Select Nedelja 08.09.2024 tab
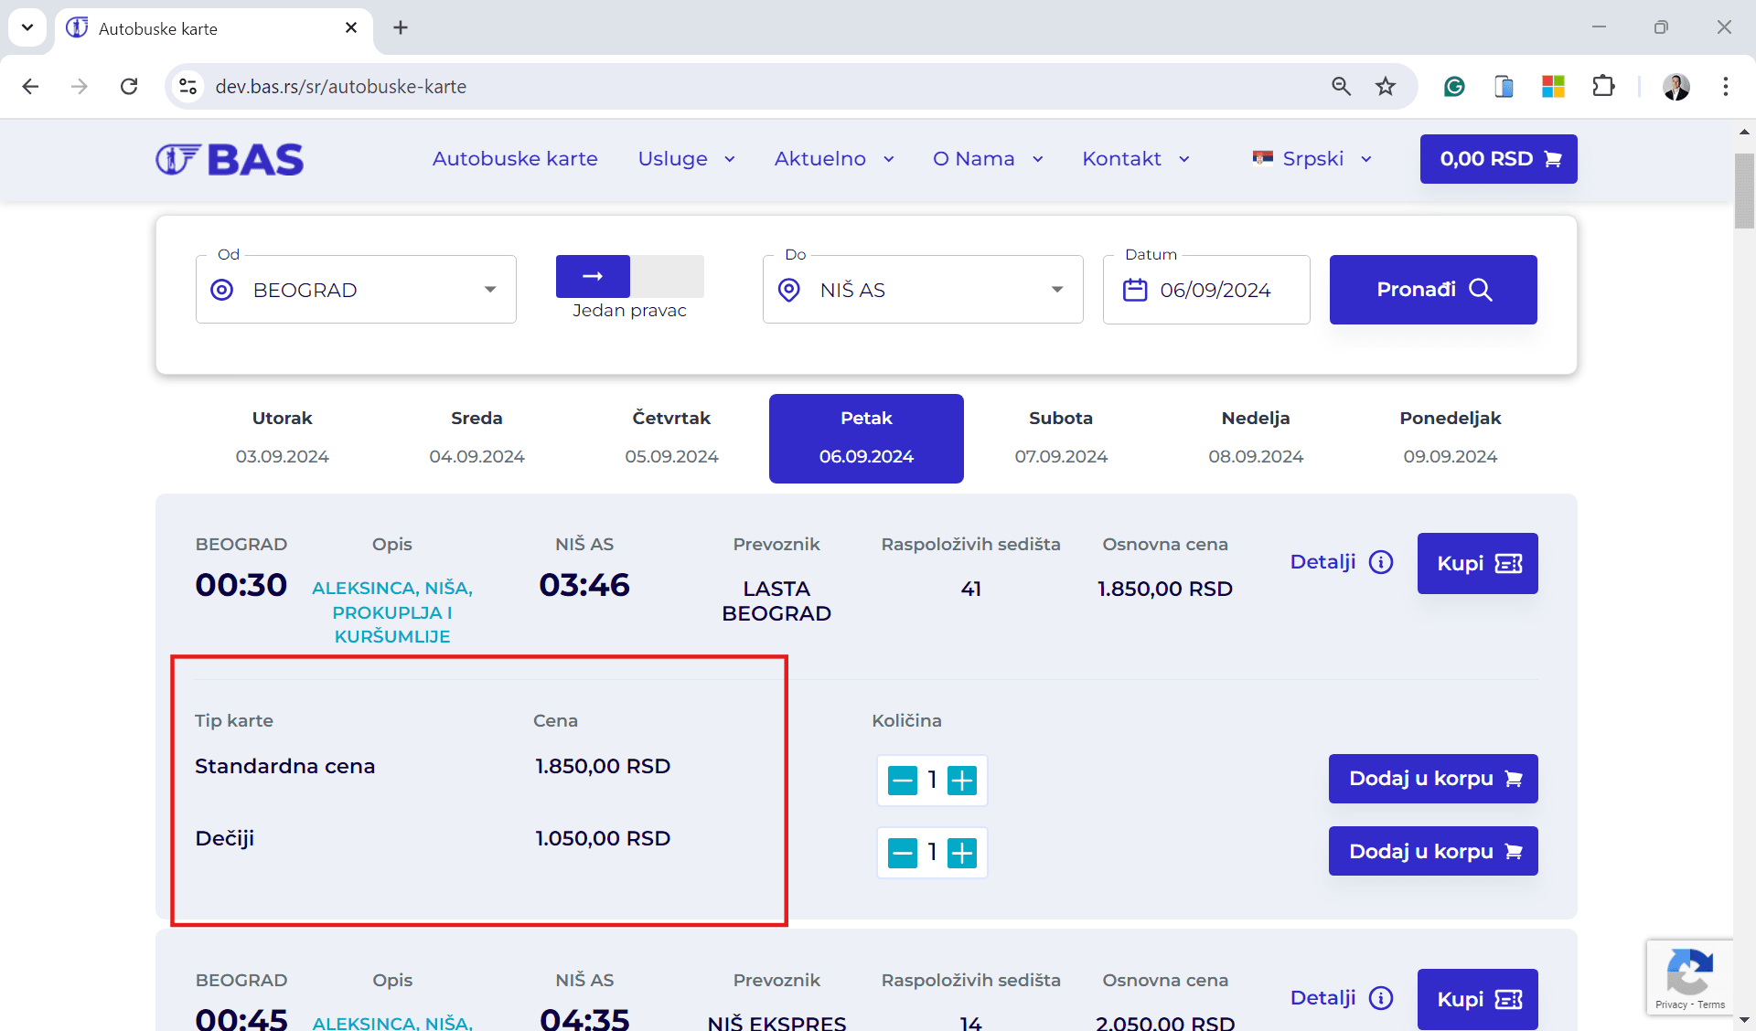This screenshot has width=1756, height=1031. (1256, 438)
